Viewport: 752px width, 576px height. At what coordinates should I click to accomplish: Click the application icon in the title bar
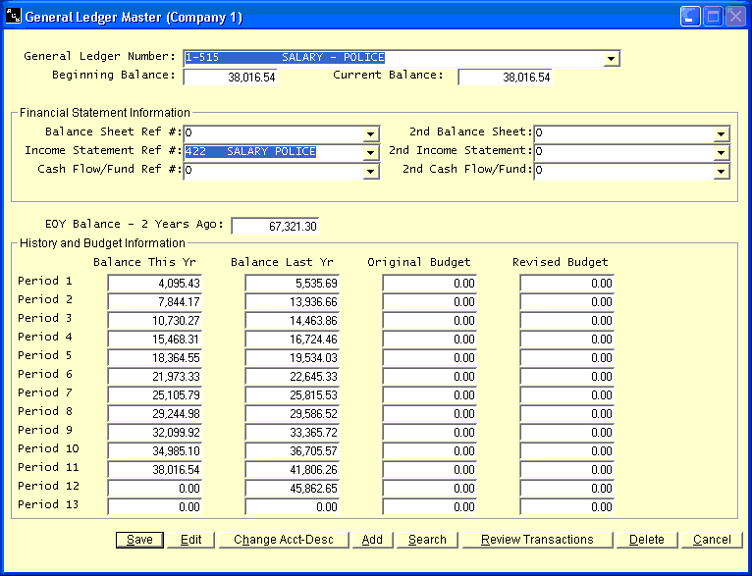coord(13,17)
